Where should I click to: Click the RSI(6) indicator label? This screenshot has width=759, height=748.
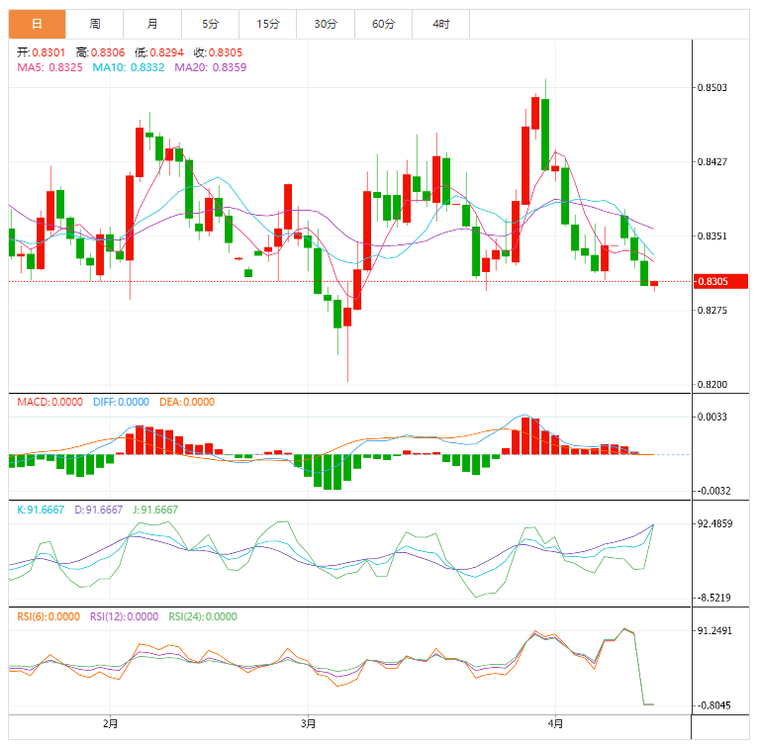pyautogui.click(x=48, y=616)
